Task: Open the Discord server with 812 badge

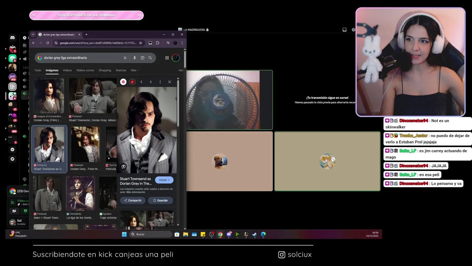Action: (13, 77)
